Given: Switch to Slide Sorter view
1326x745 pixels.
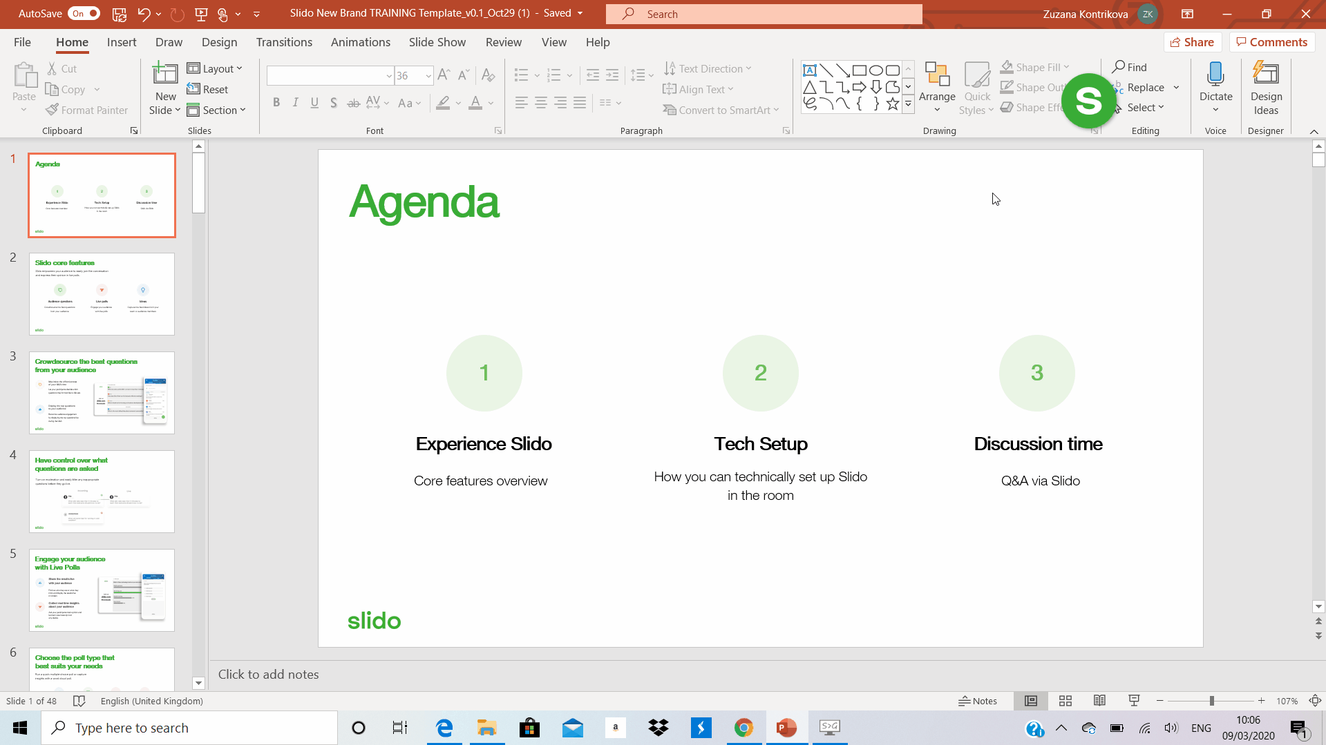Looking at the screenshot, I should tap(1065, 701).
